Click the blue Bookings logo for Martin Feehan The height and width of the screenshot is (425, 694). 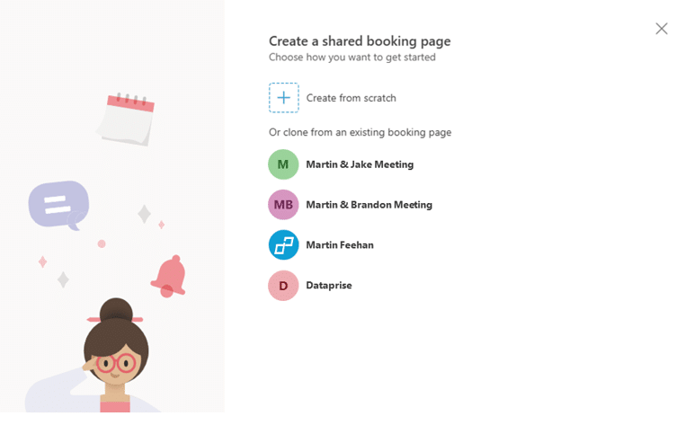[x=283, y=245]
